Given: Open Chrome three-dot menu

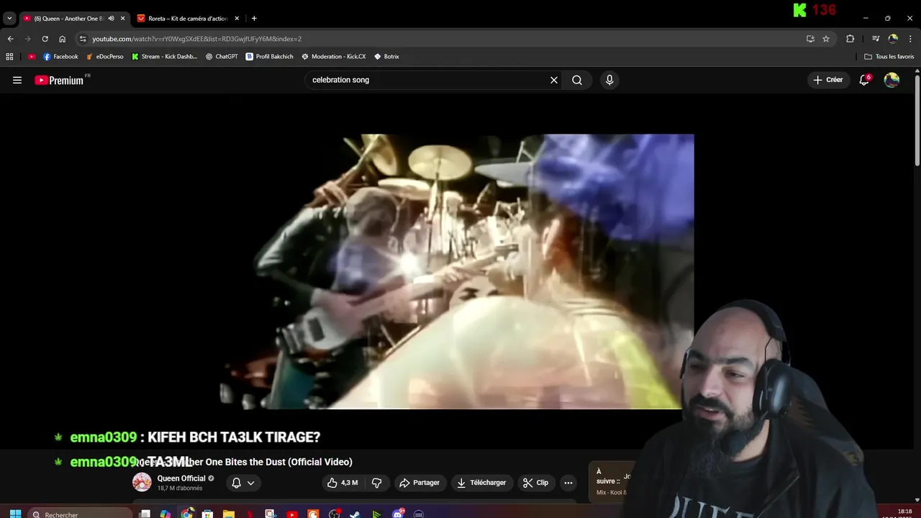Looking at the screenshot, I should [911, 39].
